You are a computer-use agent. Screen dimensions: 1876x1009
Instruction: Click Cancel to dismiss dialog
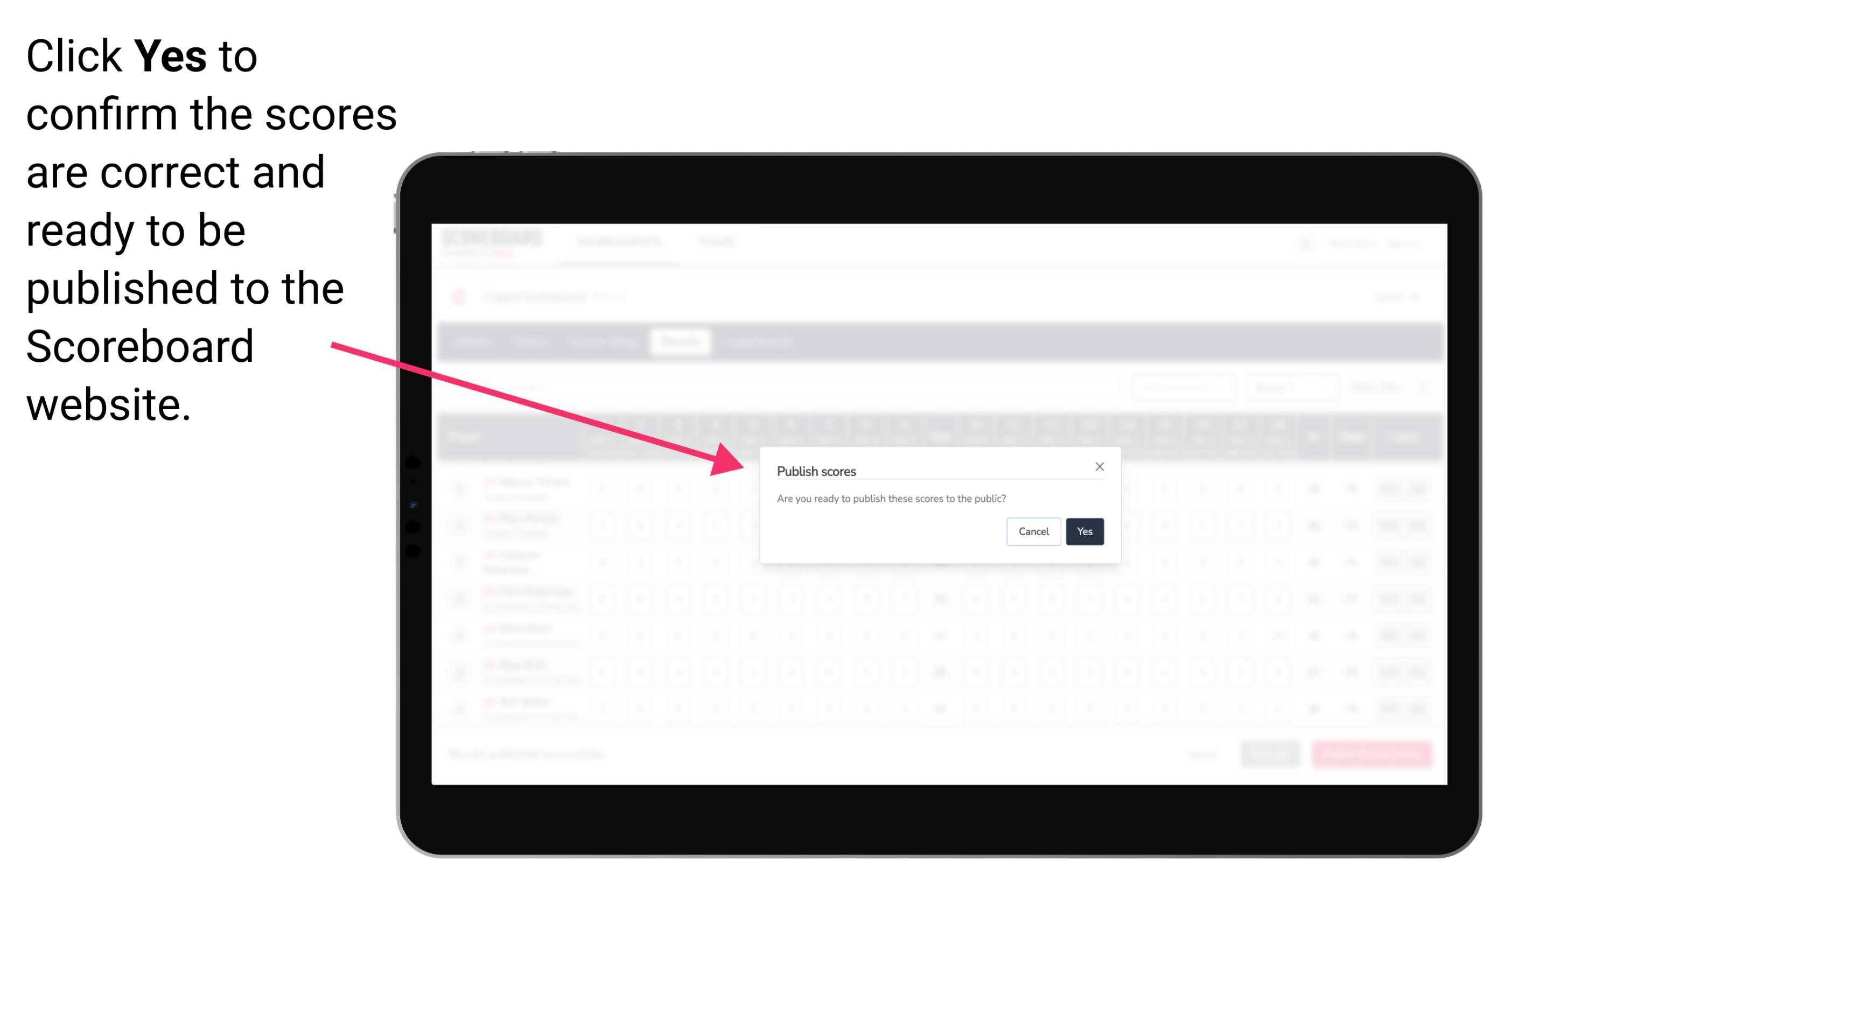click(x=1032, y=530)
